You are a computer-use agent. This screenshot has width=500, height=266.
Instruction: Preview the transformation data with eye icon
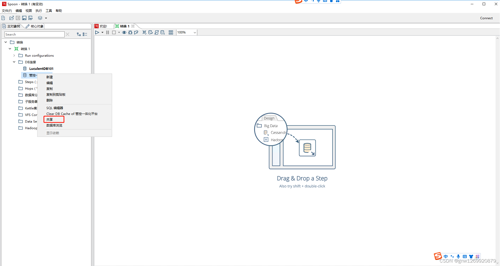pyautogui.click(x=124, y=32)
